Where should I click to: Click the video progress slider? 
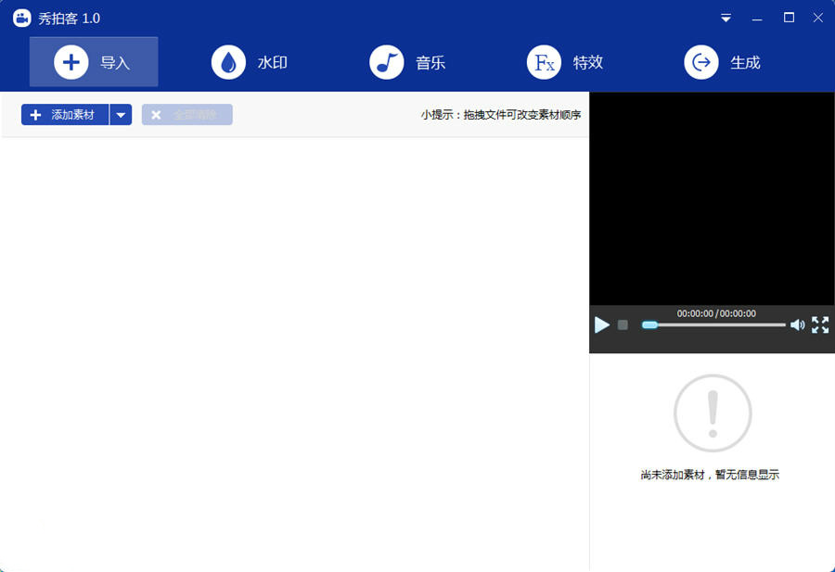(x=714, y=325)
